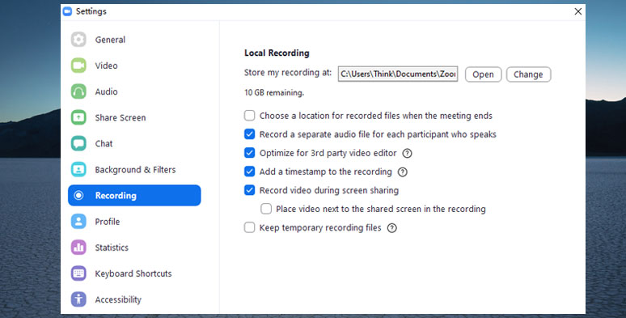This screenshot has width=626, height=318.
Task: Uncheck Add a timestamp to the recording
Action: (250, 172)
